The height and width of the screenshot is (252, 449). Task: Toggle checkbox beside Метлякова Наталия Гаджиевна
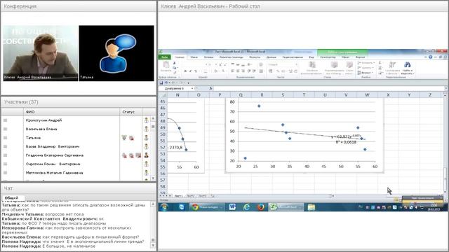pyautogui.click(x=5, y=173)
